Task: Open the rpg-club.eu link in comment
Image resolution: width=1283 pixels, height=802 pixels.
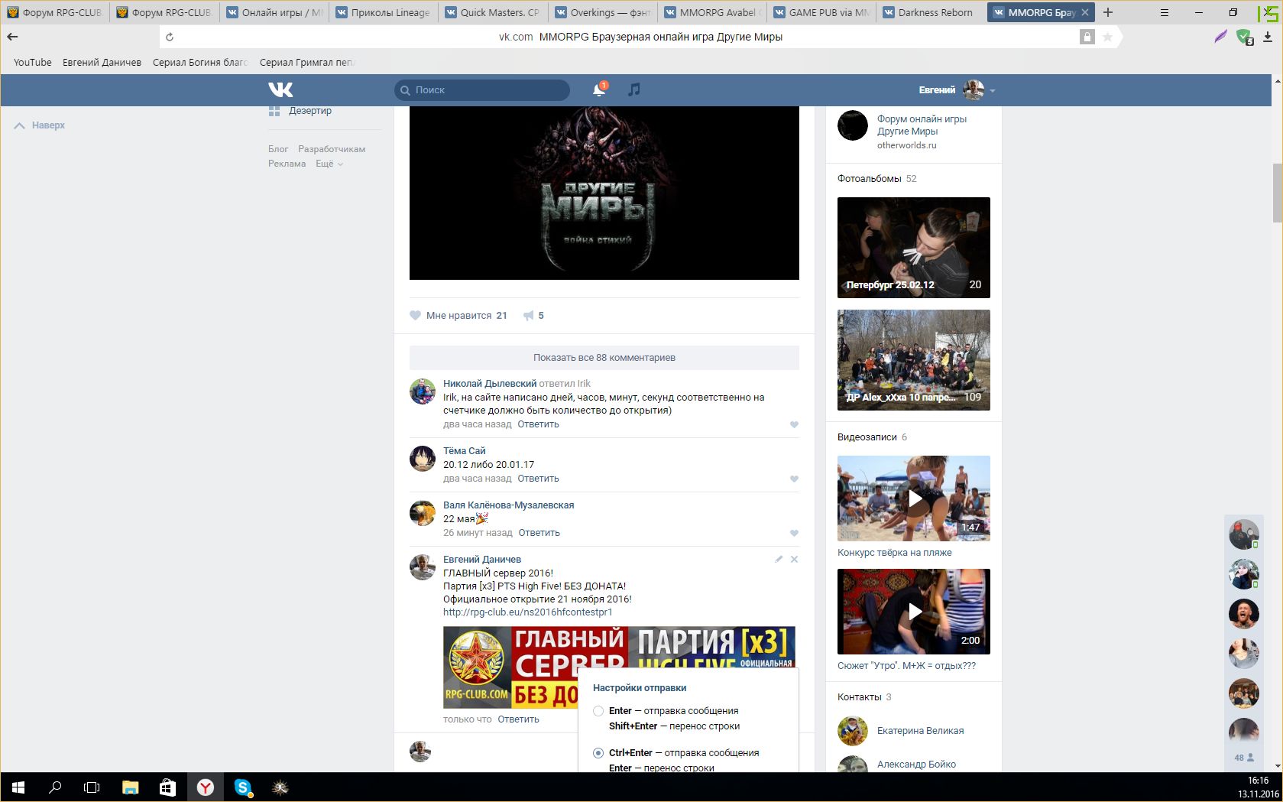Action: (527, 612)
